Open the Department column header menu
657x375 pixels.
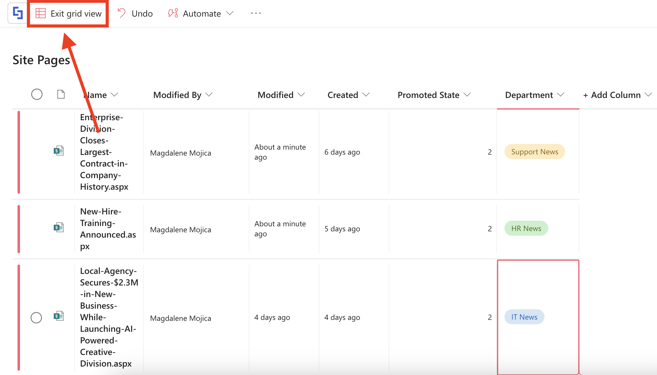pos(561,95)
